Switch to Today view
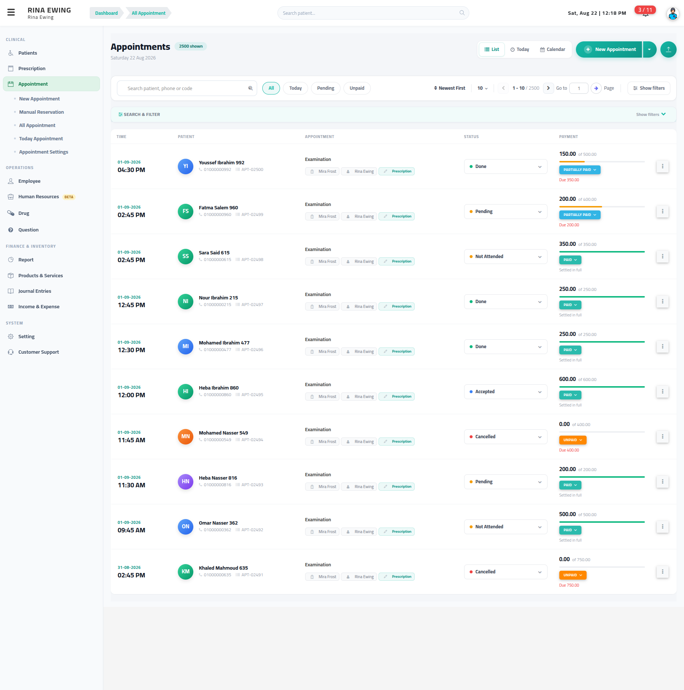 coord(520,49)
